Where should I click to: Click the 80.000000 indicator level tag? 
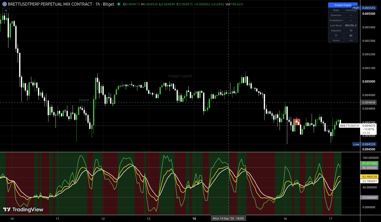tap(370, 168)
